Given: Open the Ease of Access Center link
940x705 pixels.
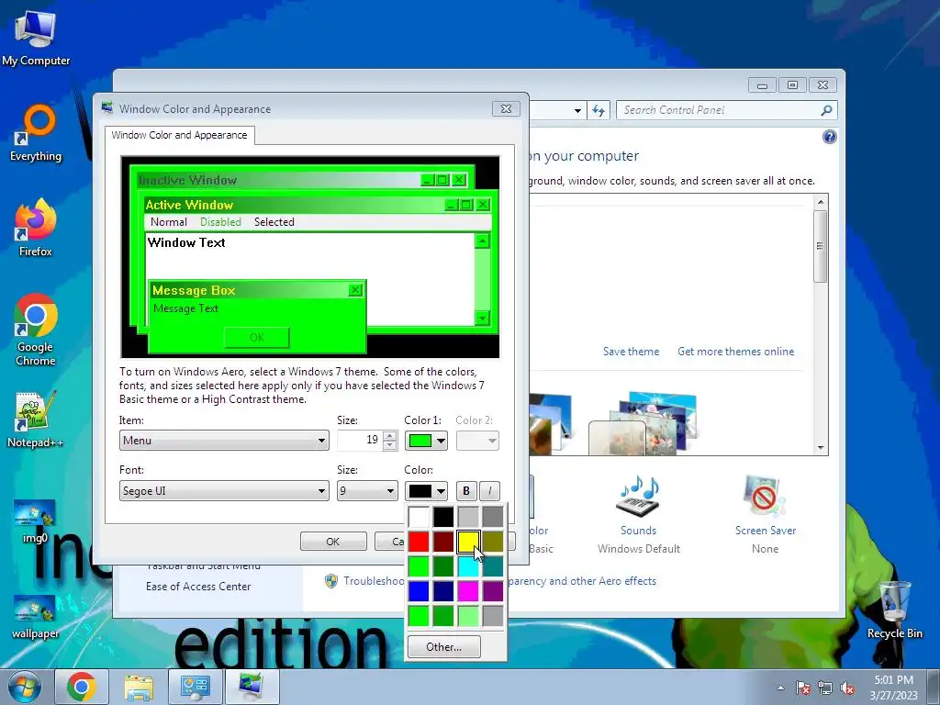Looking at the screenshot, I should click(198, 587).
